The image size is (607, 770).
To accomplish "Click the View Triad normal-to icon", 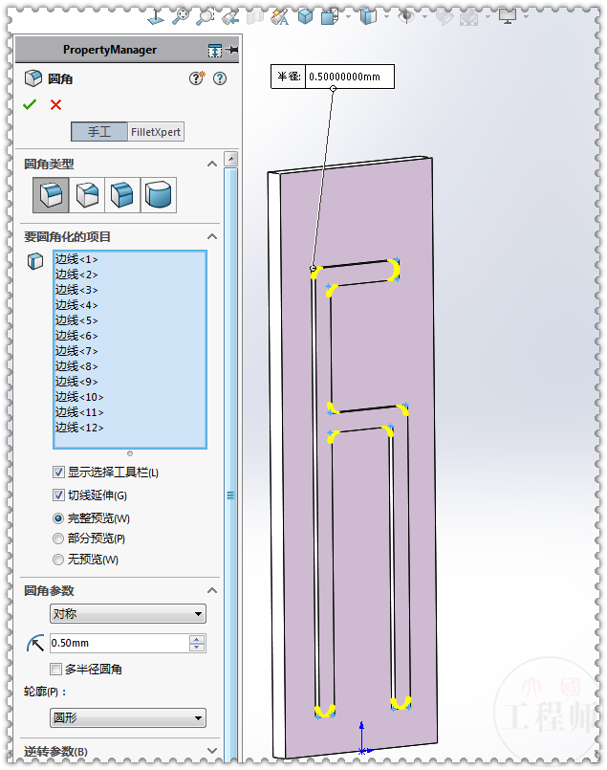I will pos(156,17).
